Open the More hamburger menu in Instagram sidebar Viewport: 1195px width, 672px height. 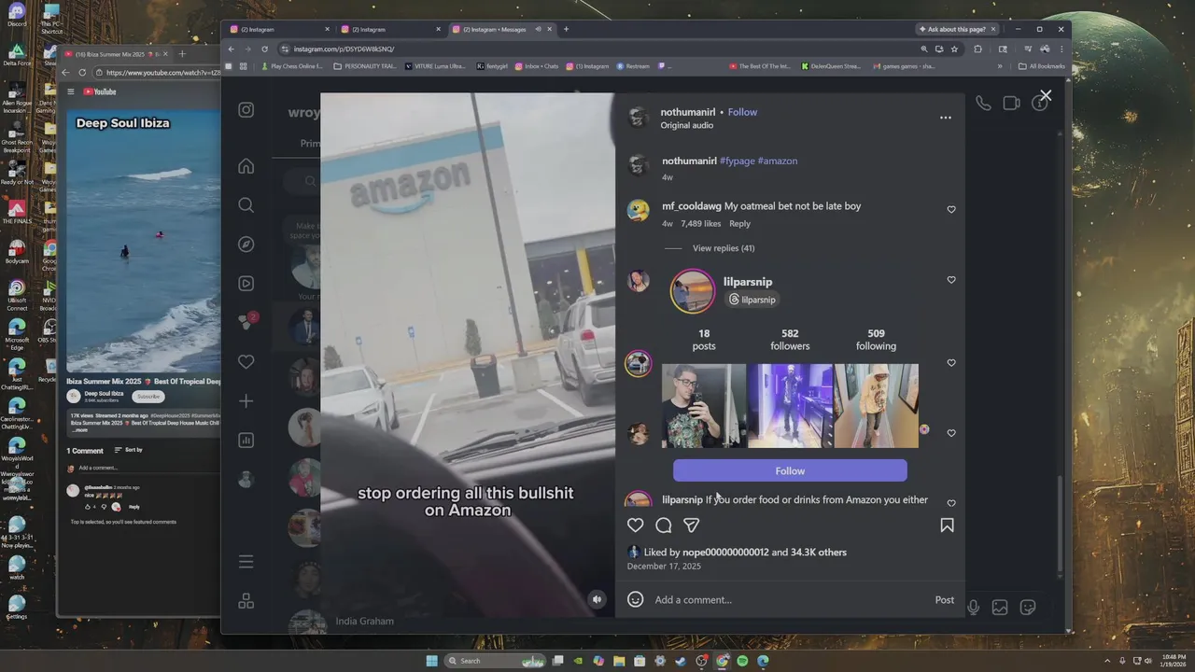click(246, 562)
